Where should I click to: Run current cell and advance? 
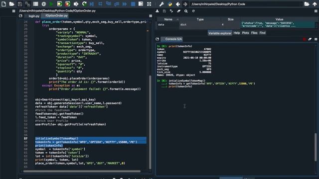point(68,4)
